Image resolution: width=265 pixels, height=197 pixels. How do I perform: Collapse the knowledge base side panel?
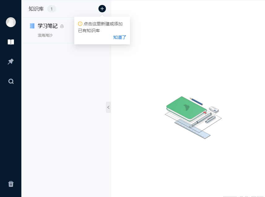(x=108, y=107)
